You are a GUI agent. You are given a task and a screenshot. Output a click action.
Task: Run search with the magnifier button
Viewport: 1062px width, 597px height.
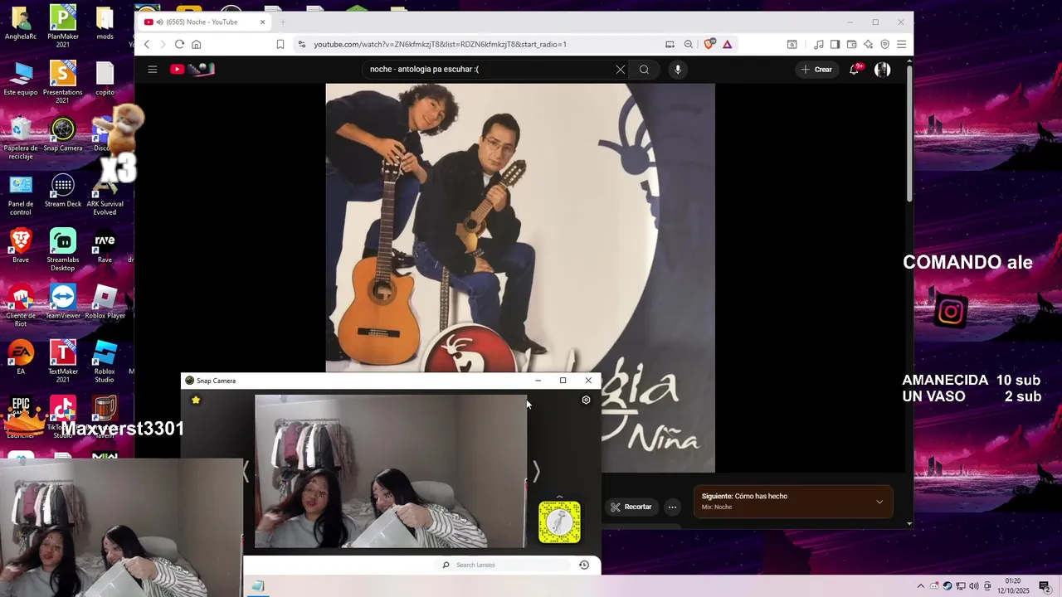[x=644, y=70]
